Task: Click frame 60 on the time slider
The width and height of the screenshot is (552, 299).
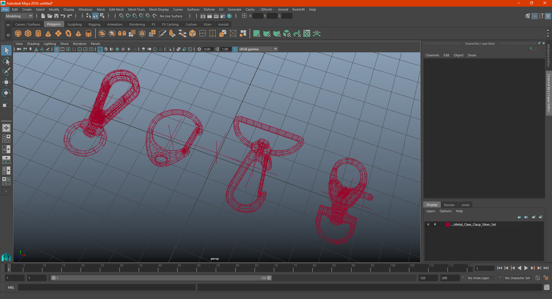Action: pyautogui.click(x=237, y=269)
